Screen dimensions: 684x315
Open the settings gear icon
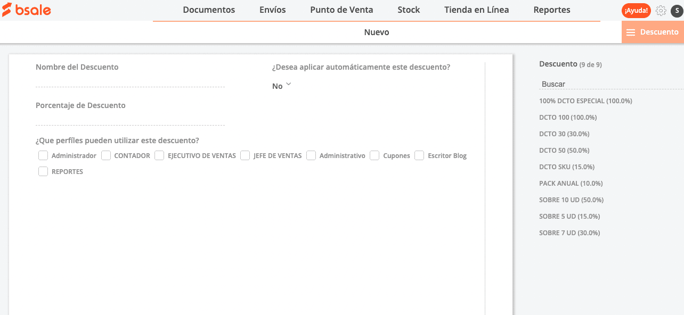pyautogui.click(x=661, y=11)
